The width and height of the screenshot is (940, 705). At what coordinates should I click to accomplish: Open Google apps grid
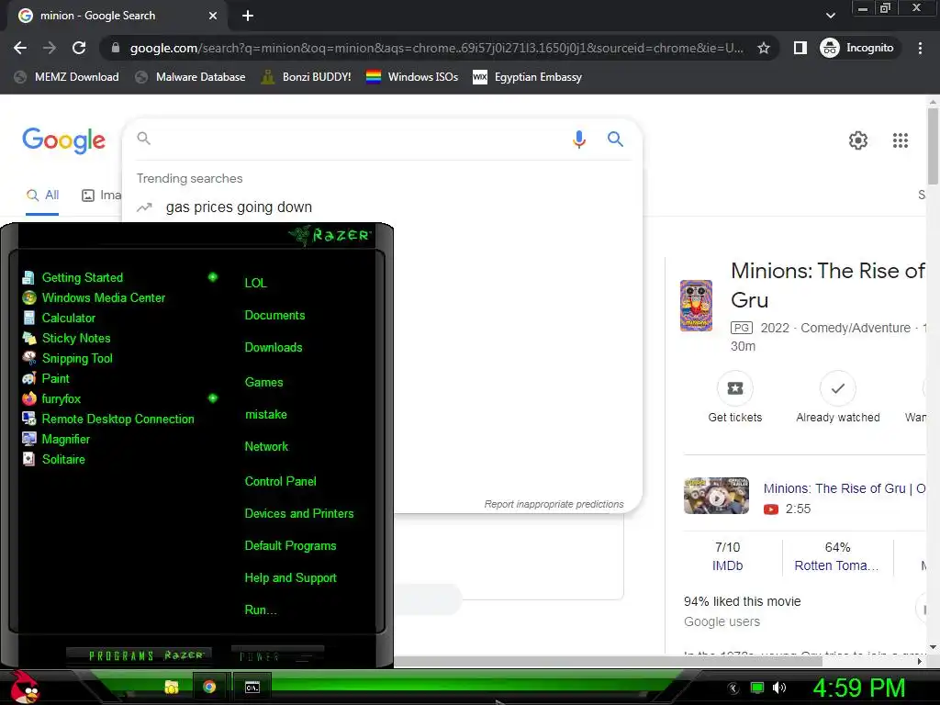(x=900, y=140)
